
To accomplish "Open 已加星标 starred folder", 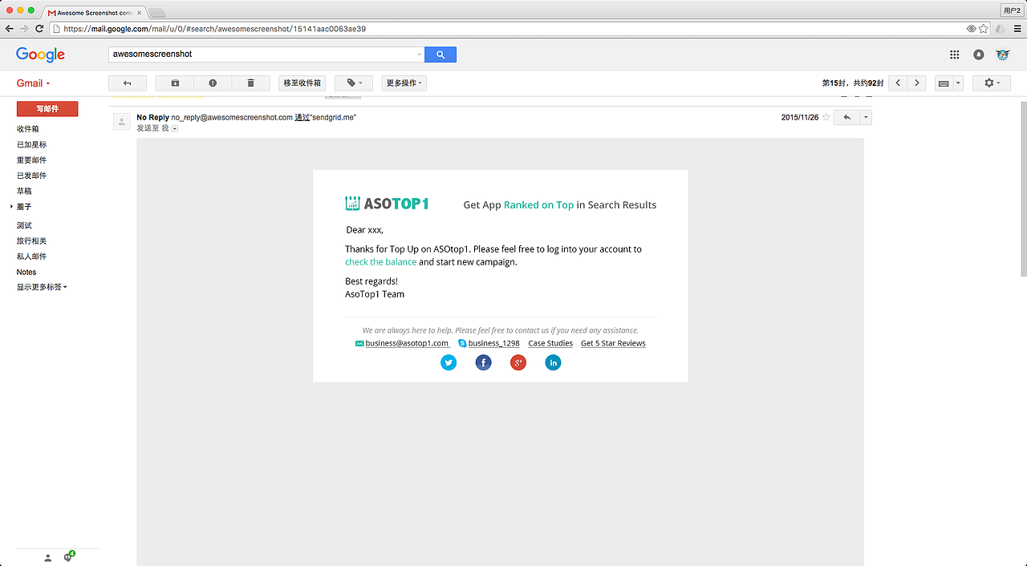I will [x=32, y=144].
